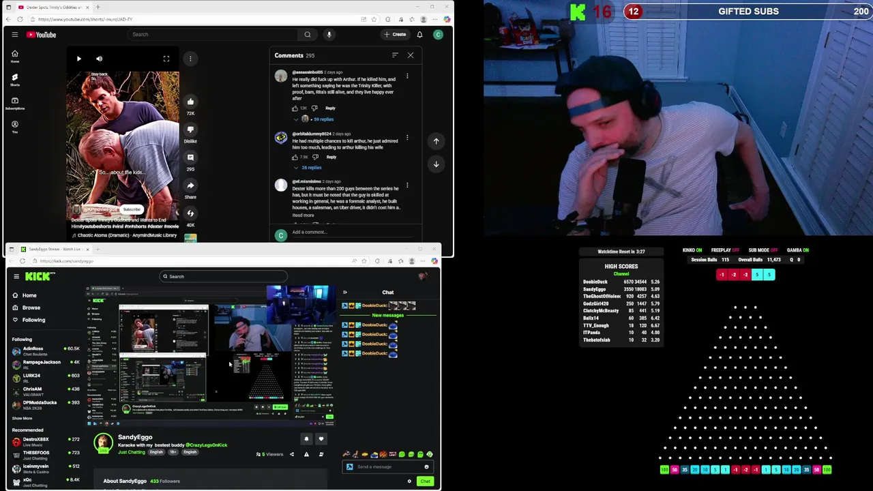Open the YouTube account avatar menu

coord(438,34)
